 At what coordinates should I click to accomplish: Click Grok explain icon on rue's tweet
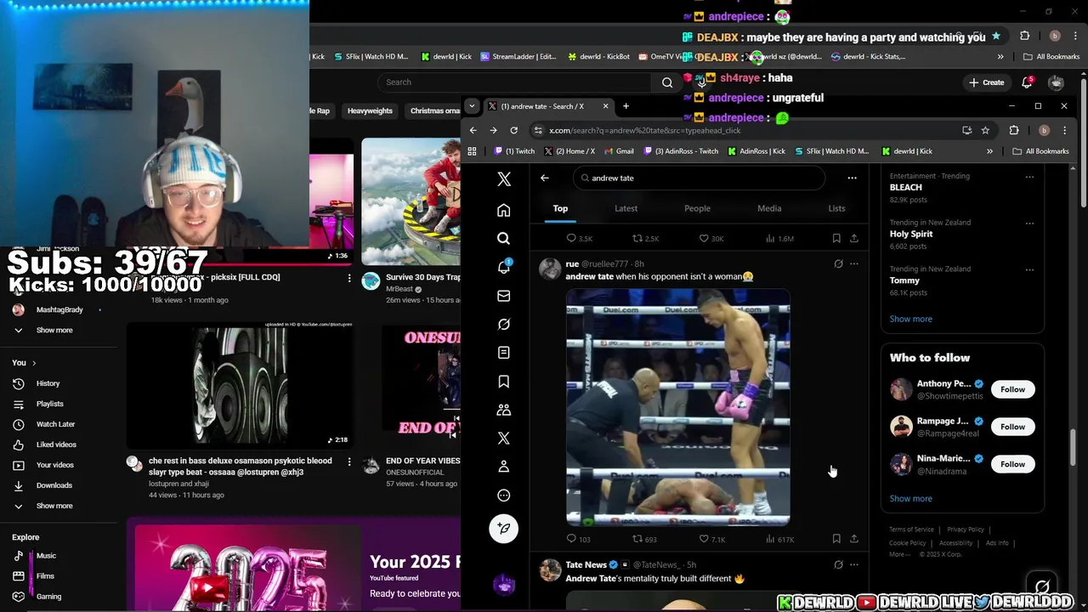(x=838, y=263)
